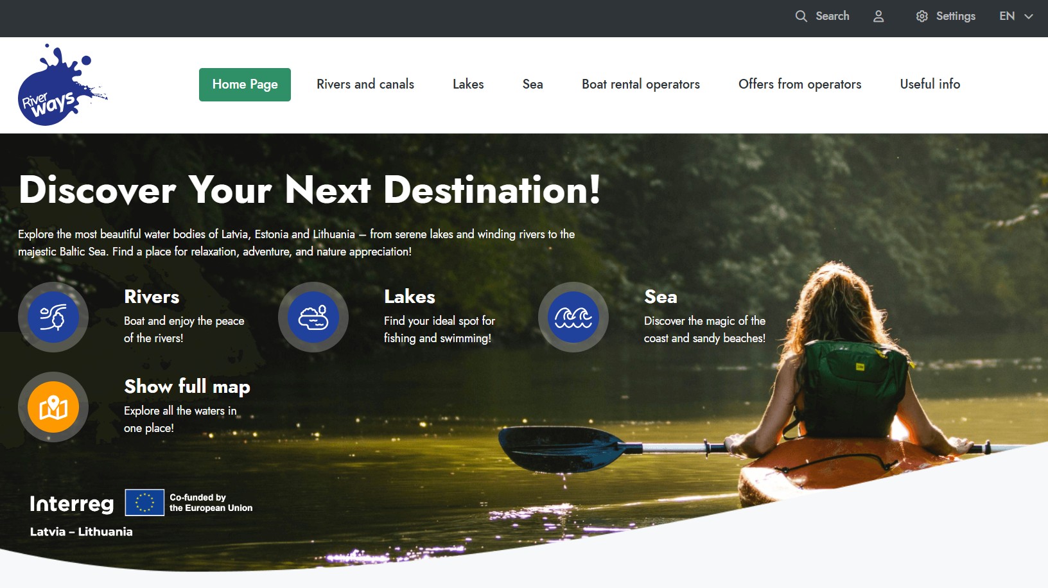
Task: Click the magnifying glass search icon
Action: pos(801,17)
